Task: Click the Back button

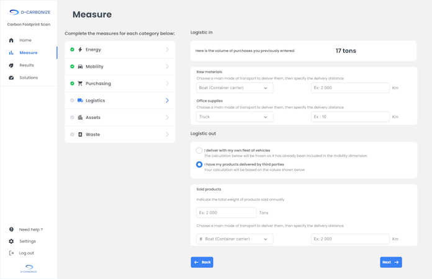Action: click(202, 262)
